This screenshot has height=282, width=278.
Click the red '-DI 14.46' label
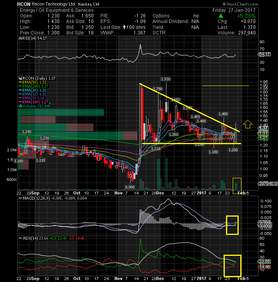(x=77, y=238)
